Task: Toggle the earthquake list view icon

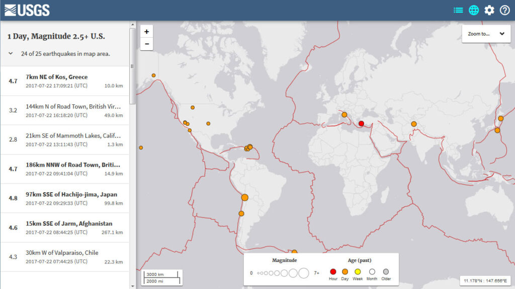Action: coord(458,10)
